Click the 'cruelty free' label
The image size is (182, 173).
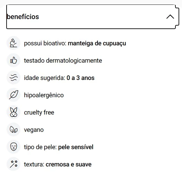click(39, 112)
